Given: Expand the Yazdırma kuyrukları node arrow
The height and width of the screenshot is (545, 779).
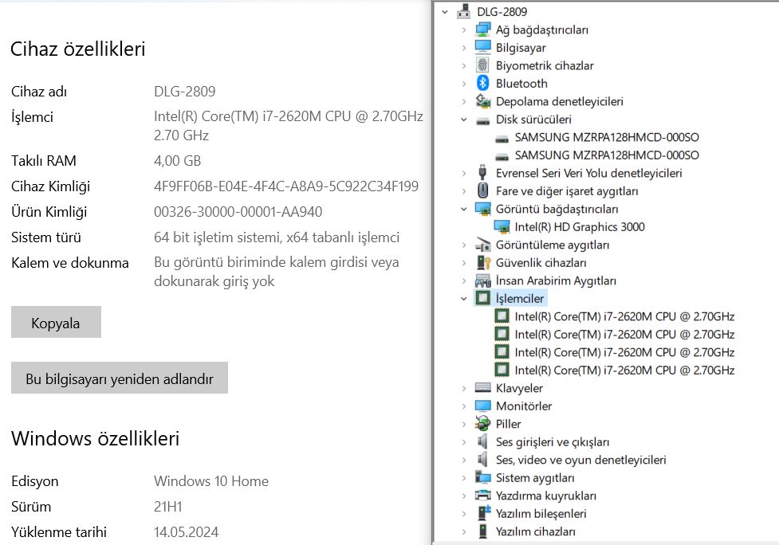Looking at the screenshot, I should pyautogui.click(x=464, y=496).
